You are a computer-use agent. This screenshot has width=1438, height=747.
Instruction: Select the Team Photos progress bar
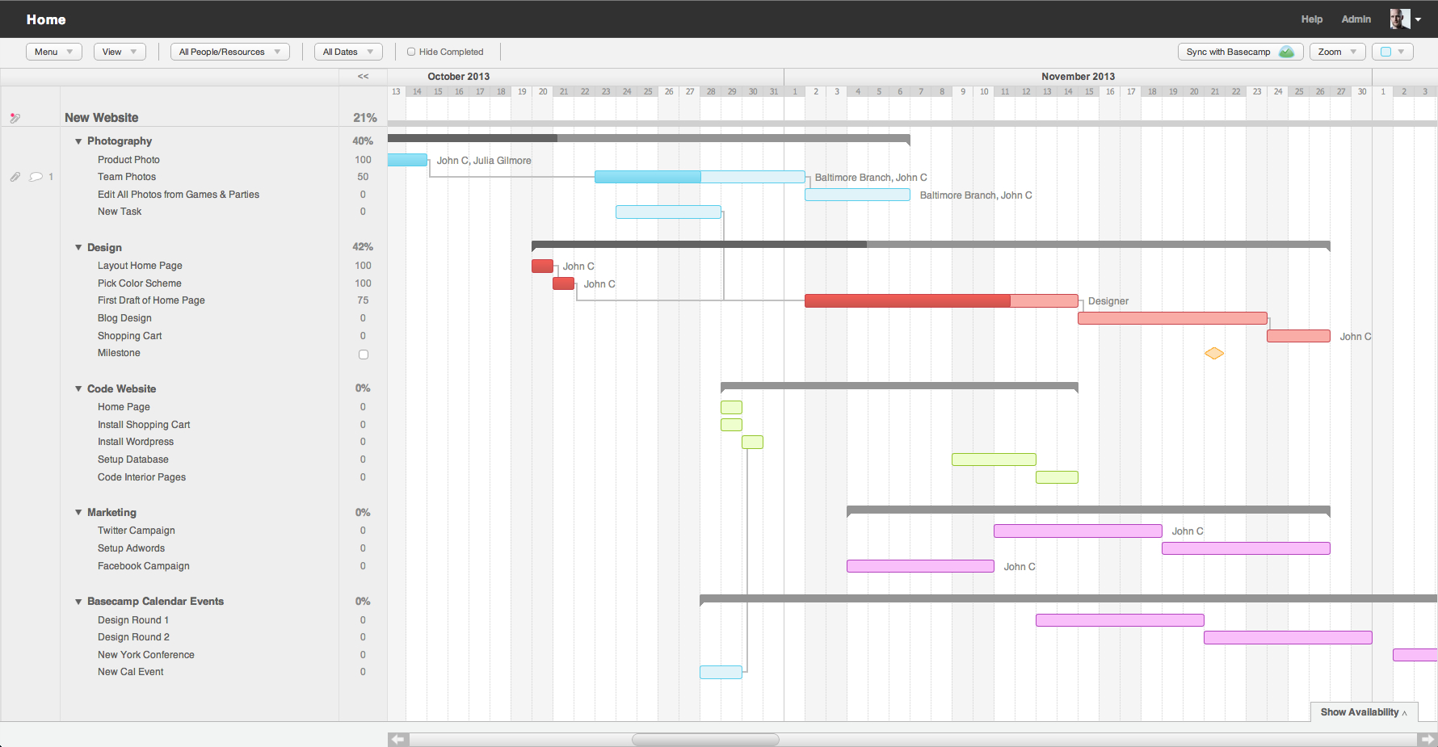(x=700, y=177)
